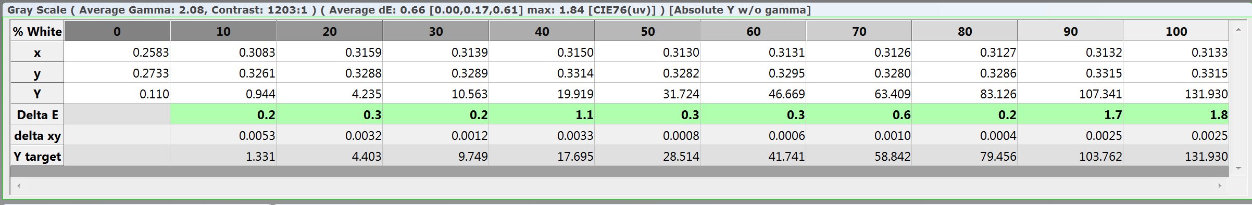Select the 10 % White column header
The image size is (1252, 205).
tap(223, 31)
